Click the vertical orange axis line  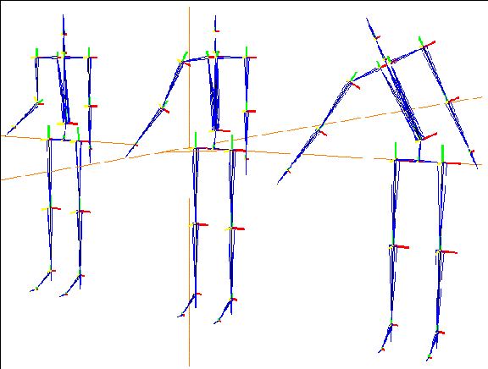coord(189,186)
